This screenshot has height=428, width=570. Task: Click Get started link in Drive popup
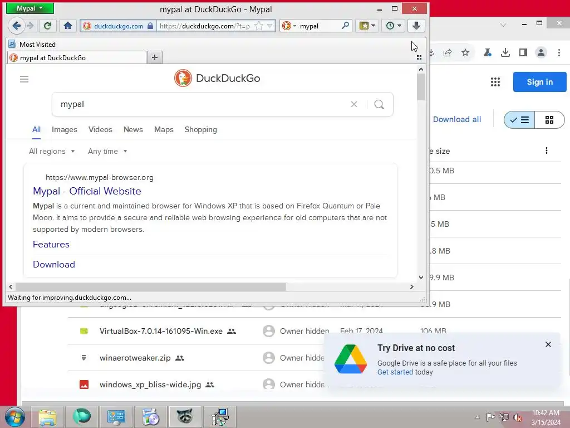pos(395,372)
